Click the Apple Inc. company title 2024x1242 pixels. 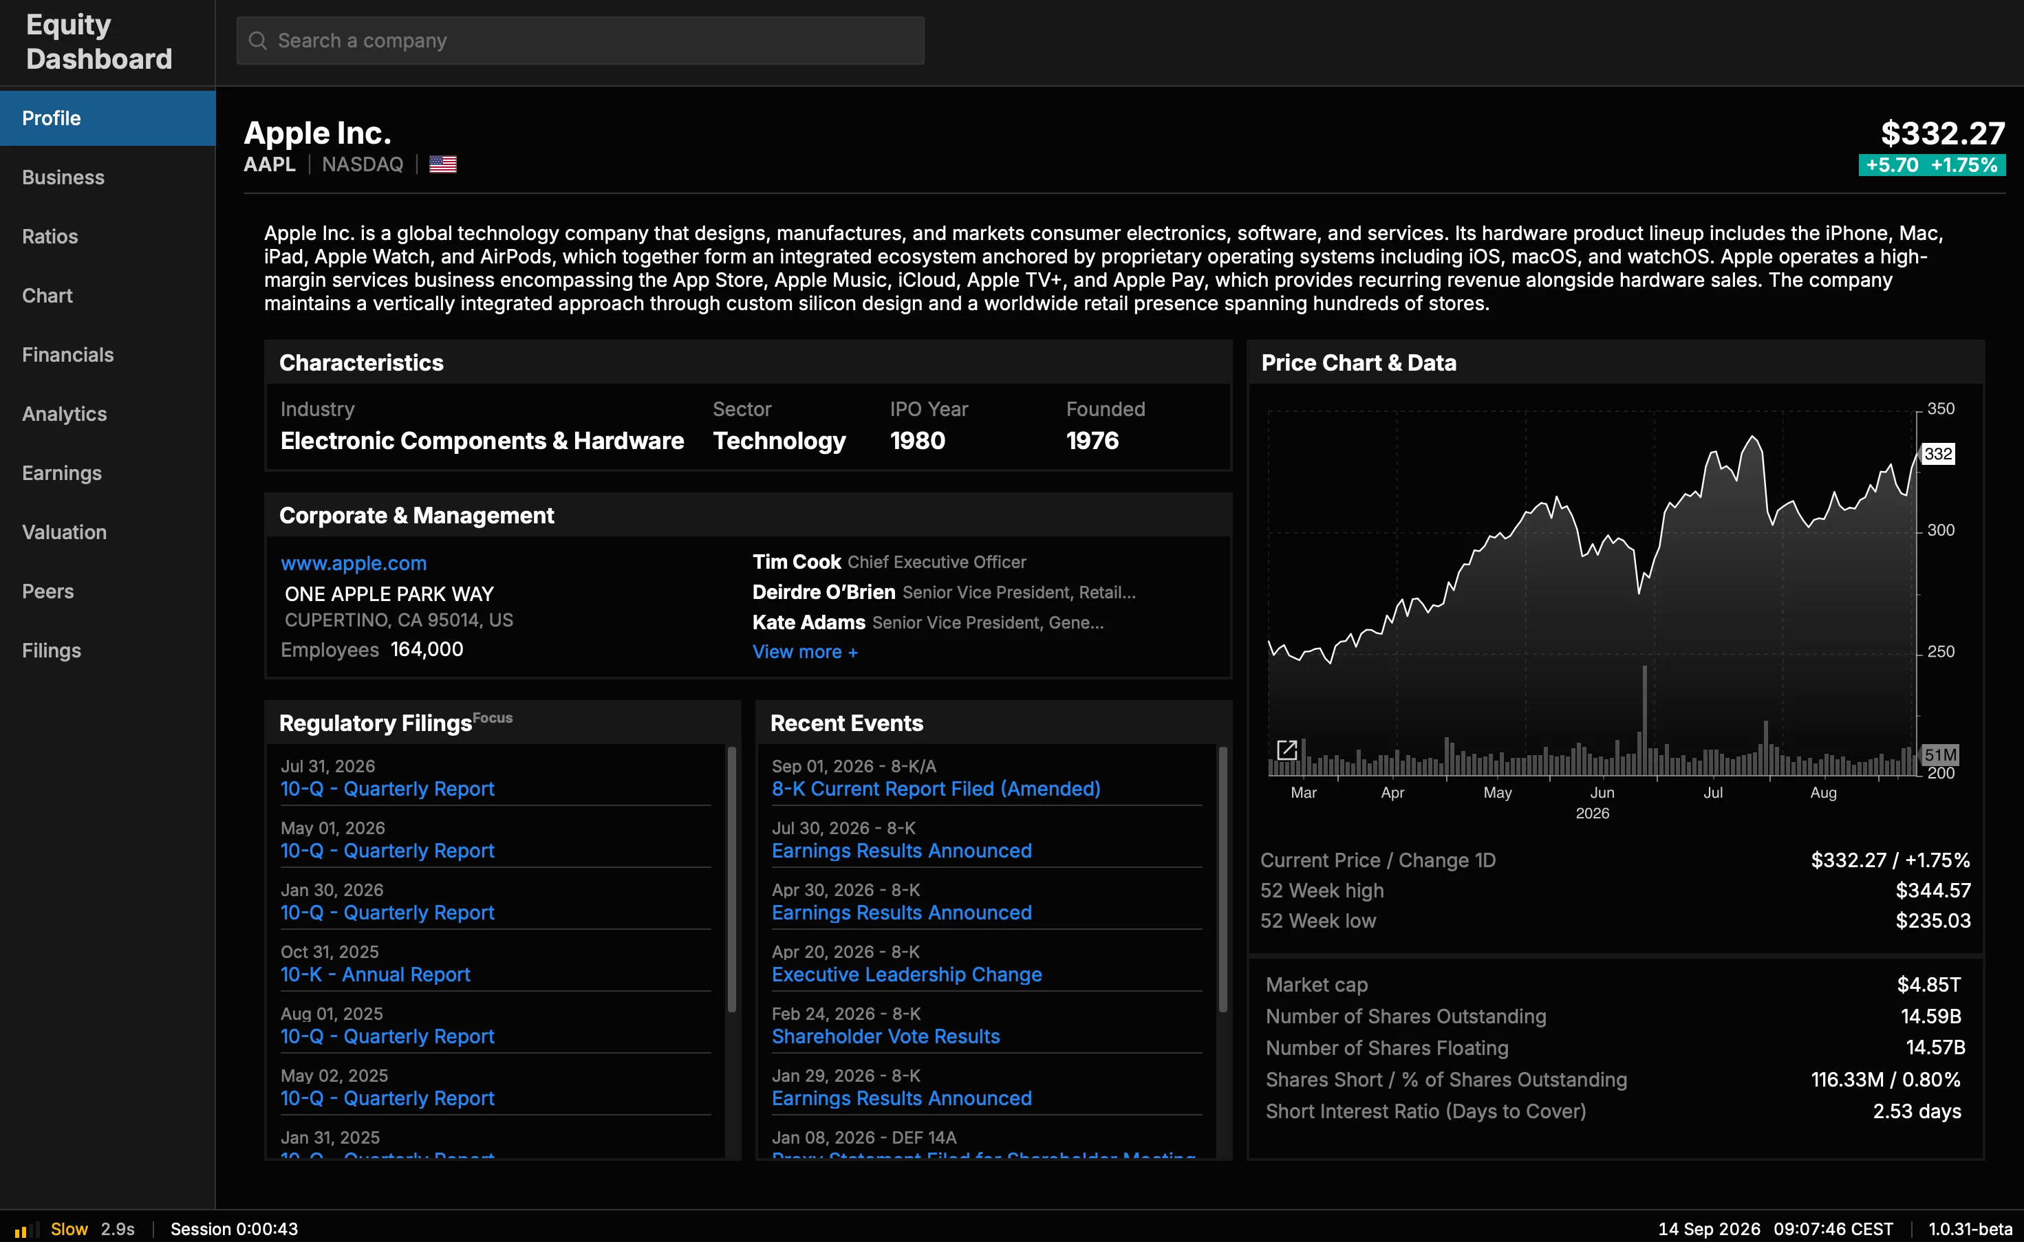[x=317, y=133]
